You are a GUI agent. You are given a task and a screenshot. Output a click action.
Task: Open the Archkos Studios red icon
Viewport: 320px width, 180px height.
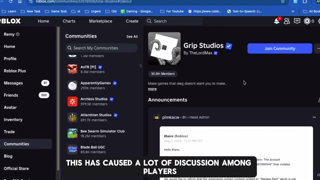click(x=72, y=101)
